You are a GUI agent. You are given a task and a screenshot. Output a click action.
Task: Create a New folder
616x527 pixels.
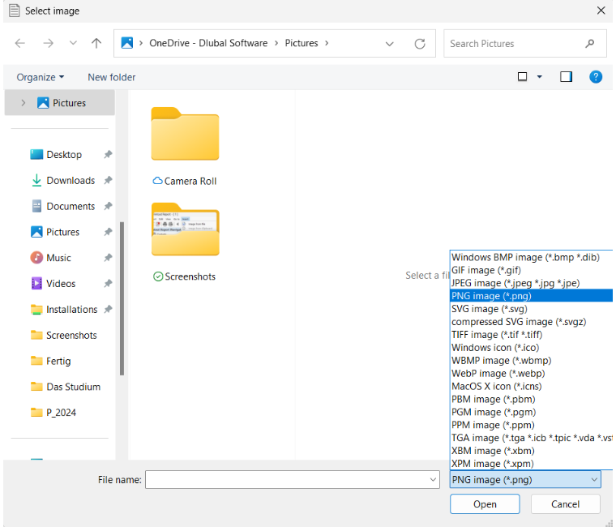point(112,77)
